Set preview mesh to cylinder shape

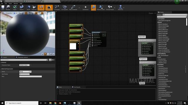(43, 54)
